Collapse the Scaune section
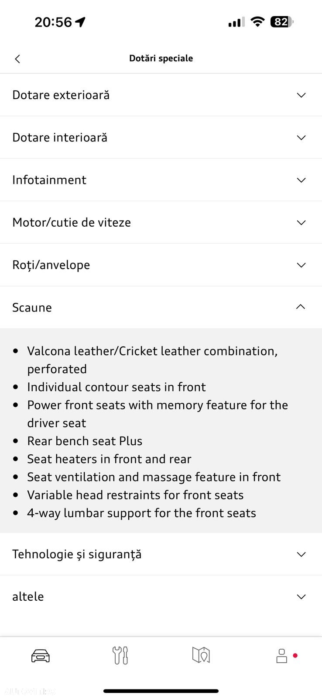Screen dimensions: 322x699 (161, 307)
